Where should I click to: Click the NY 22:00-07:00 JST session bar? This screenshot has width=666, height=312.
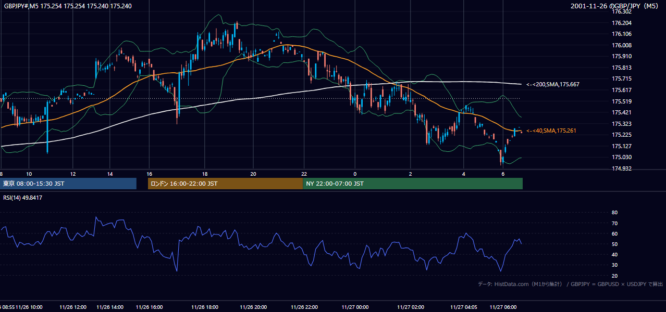[x=413, y=184]
